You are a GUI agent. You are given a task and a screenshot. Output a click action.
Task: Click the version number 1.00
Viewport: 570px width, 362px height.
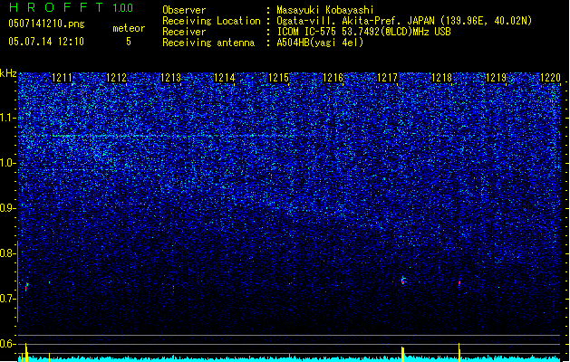(122, 8)
